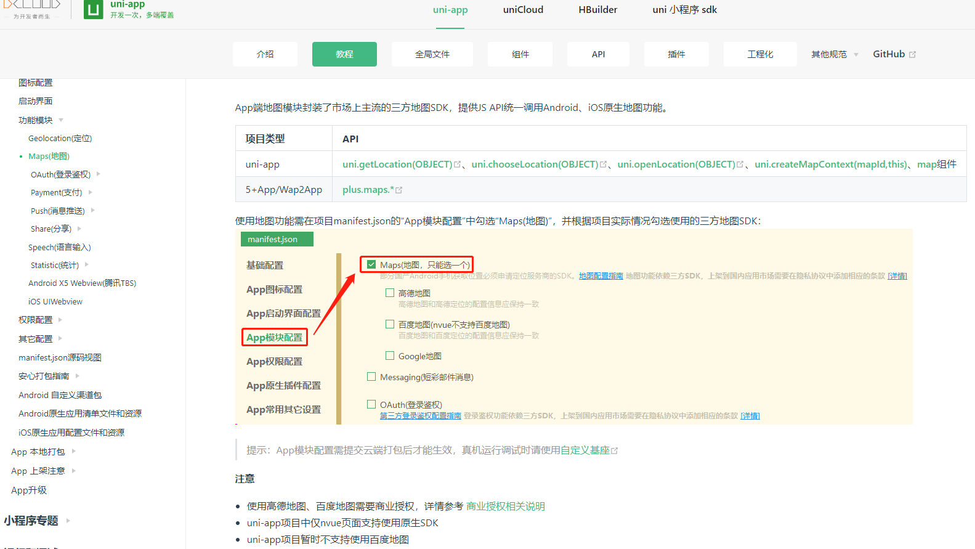Open 启动界面 sidebar page

[x=36, y=101]
